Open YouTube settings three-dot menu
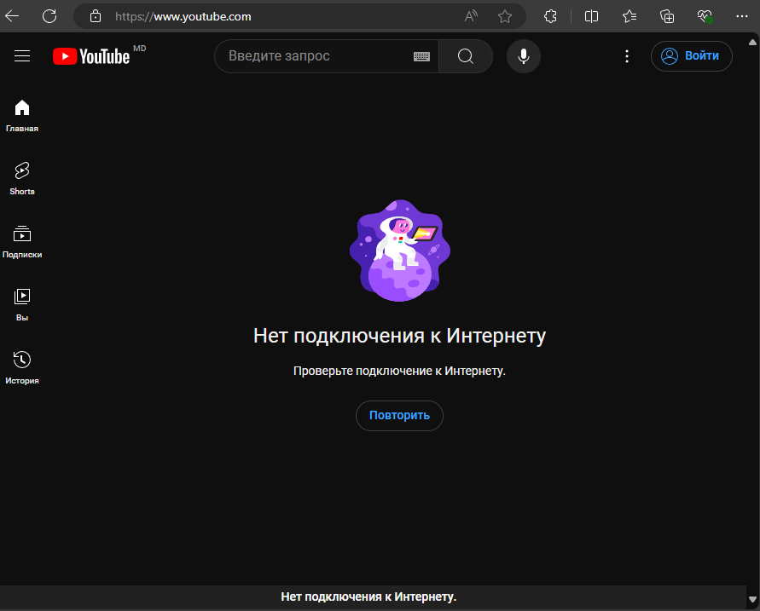Image resolution: width=760 pixels, height=611 pixels. point(627,56)
